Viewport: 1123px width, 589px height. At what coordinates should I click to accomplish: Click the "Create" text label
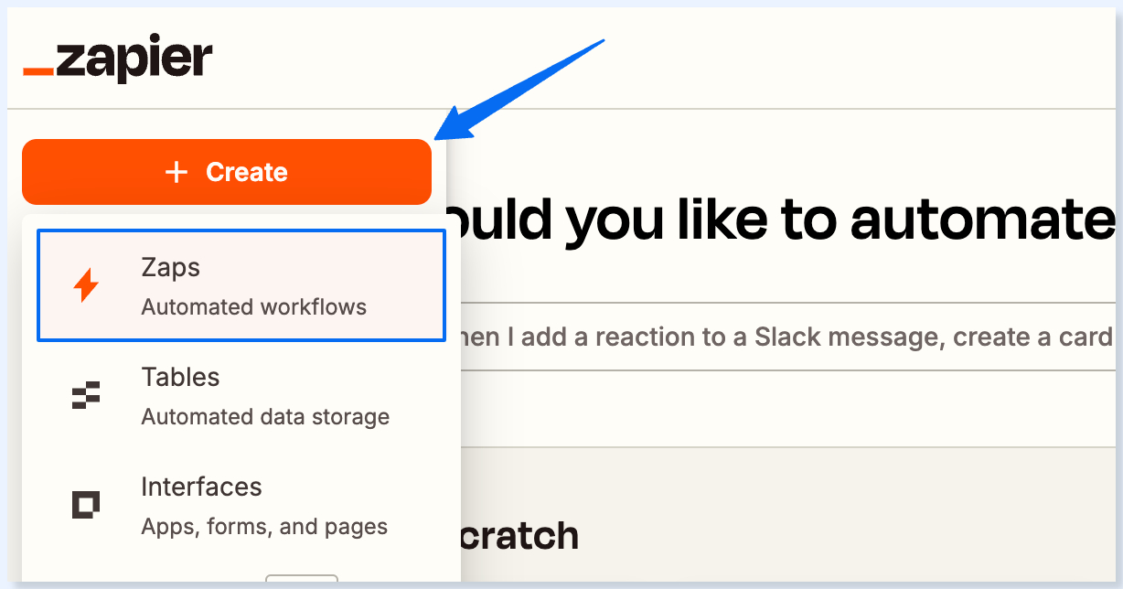tap(247, 172)
